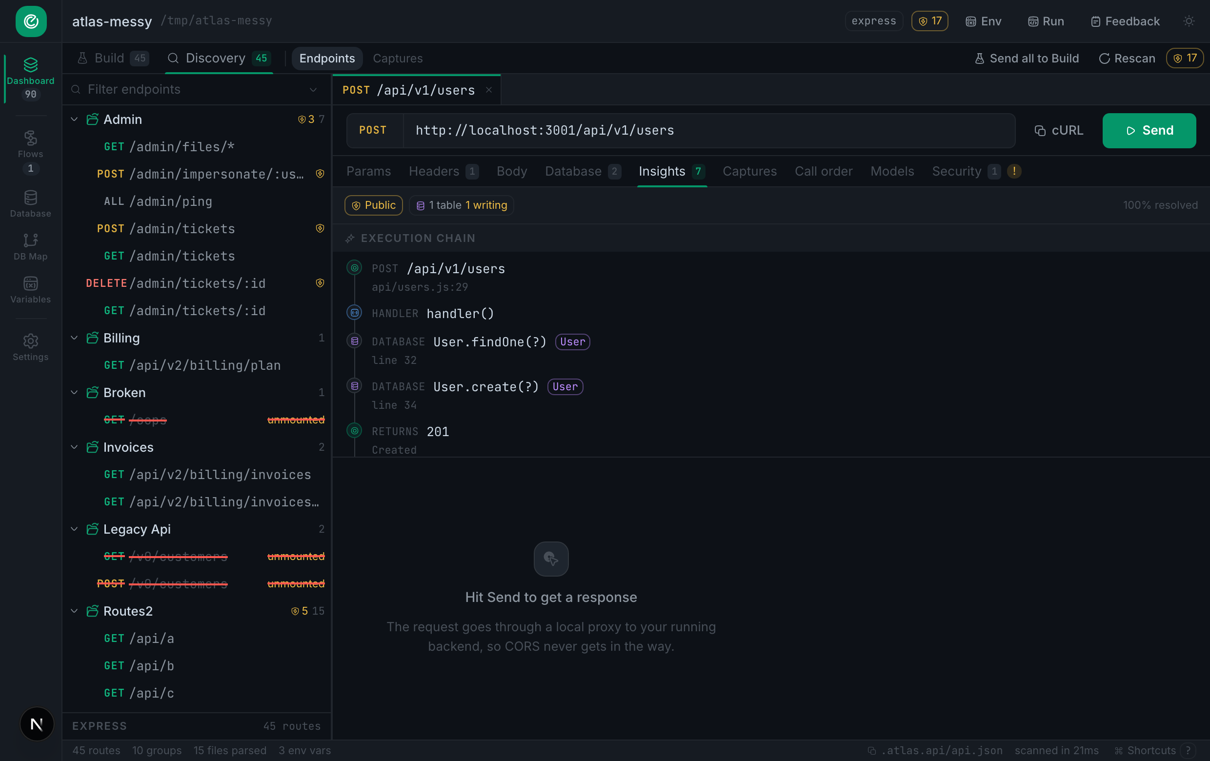The image size is (1210, 761).
Task: Click the User tag beside User.findOne
Action: (x=572, y=341)
